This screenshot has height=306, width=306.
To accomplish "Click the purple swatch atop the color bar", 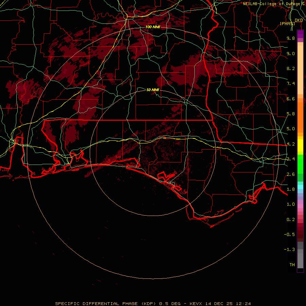I will (x=300, y=34).
